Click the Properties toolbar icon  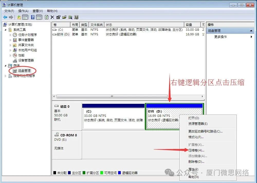pyautogui.click(x=58, y=17)
